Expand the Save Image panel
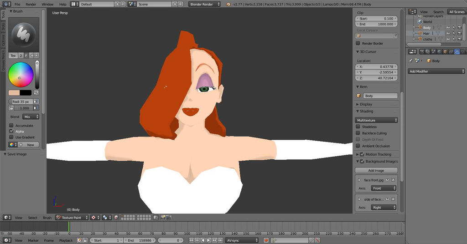Screen dimensions: 467x244 (x=17, y=154)
